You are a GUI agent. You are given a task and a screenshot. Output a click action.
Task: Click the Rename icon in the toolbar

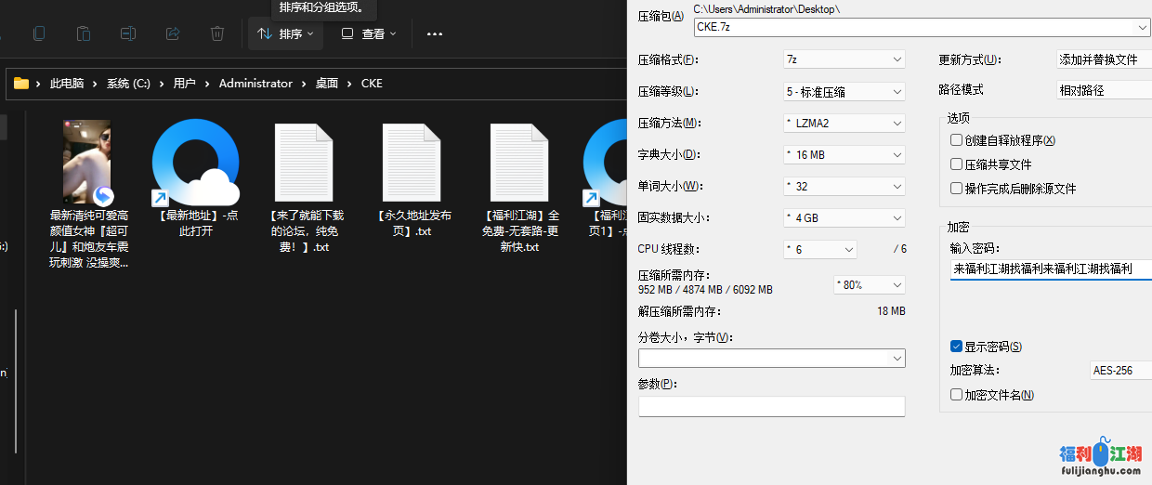pos(128,33)
